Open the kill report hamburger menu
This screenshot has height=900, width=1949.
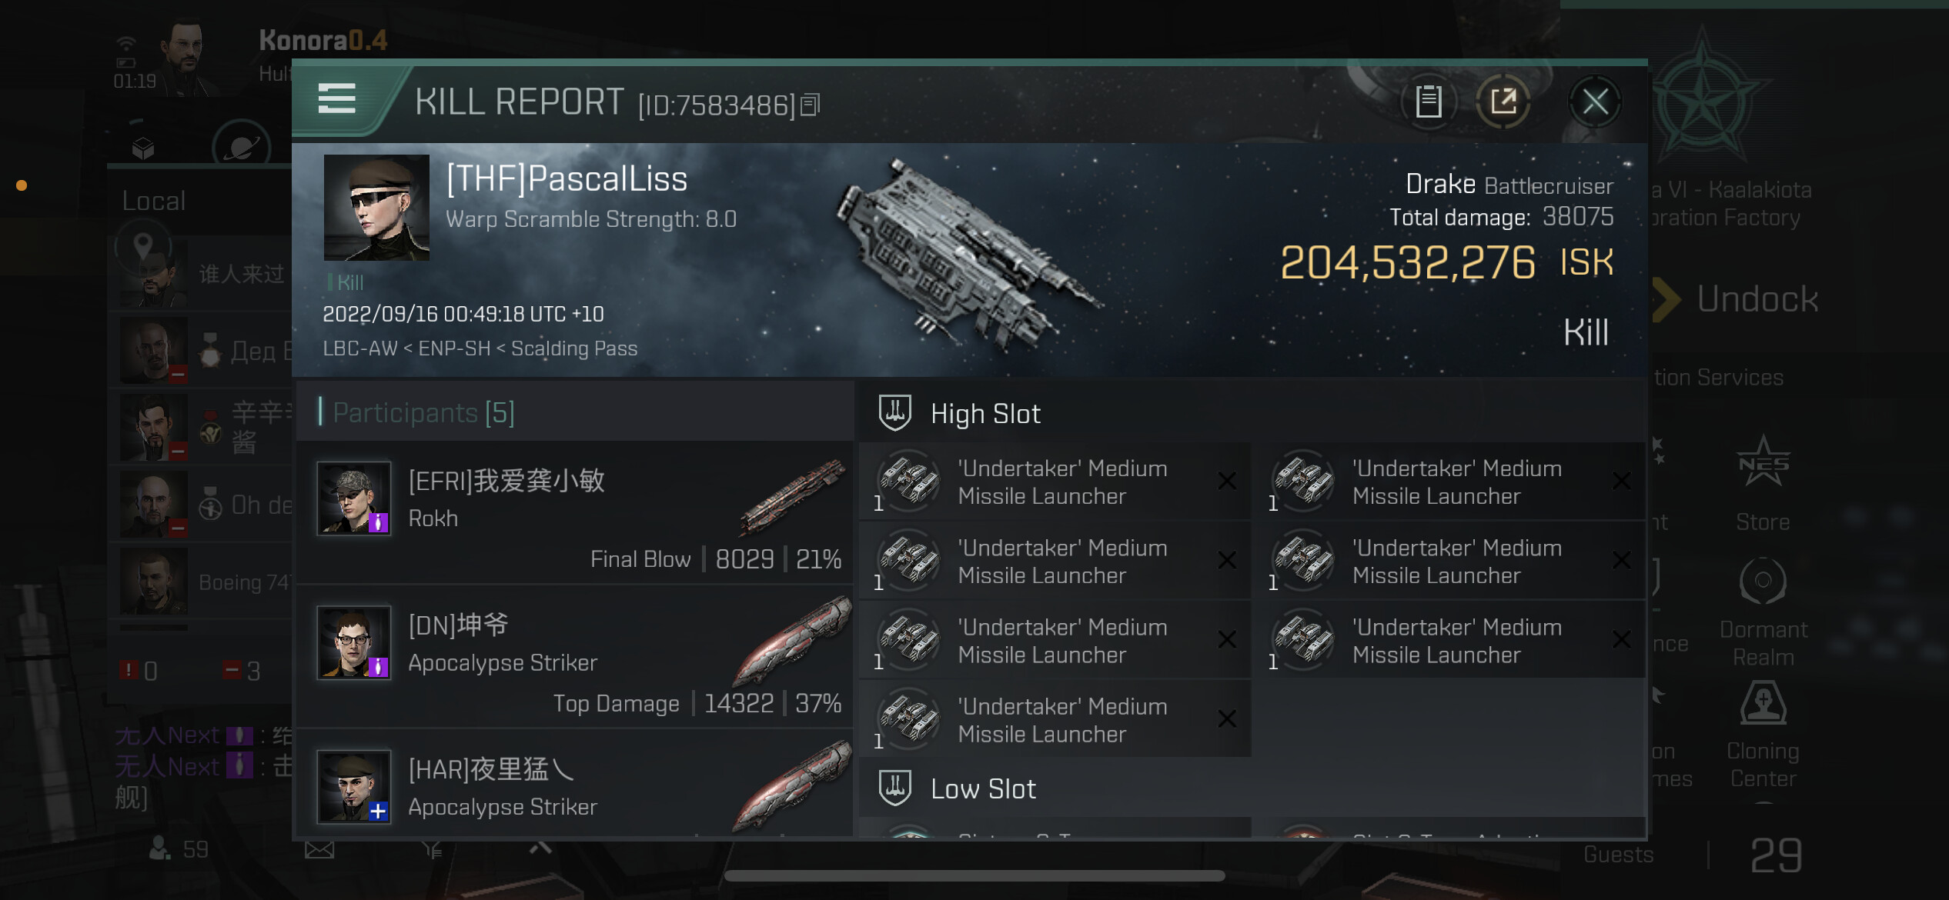coord(336,99)
